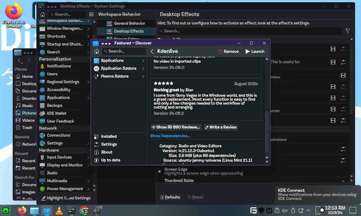Open System Settings taskbar icon
This screenshot has height=216, width=361.
coord(71,210)
